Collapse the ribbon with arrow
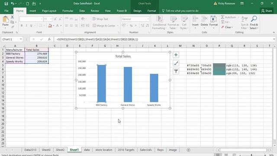This screenshot has height=156, width=277. (274, 32)
